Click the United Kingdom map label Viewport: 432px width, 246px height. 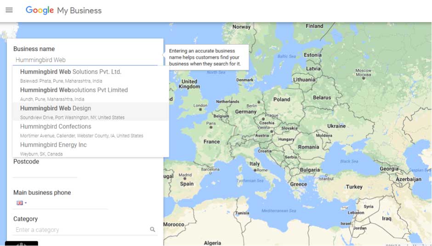189,84
